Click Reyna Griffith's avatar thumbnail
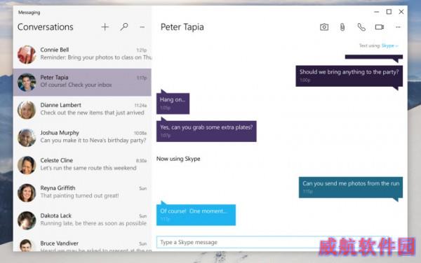 coord(27,192)
